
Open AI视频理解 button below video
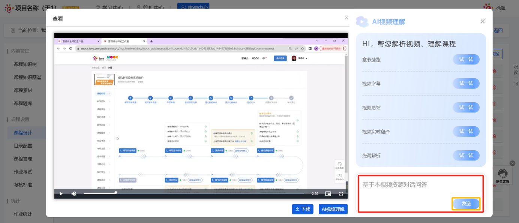tap(333, 209)
